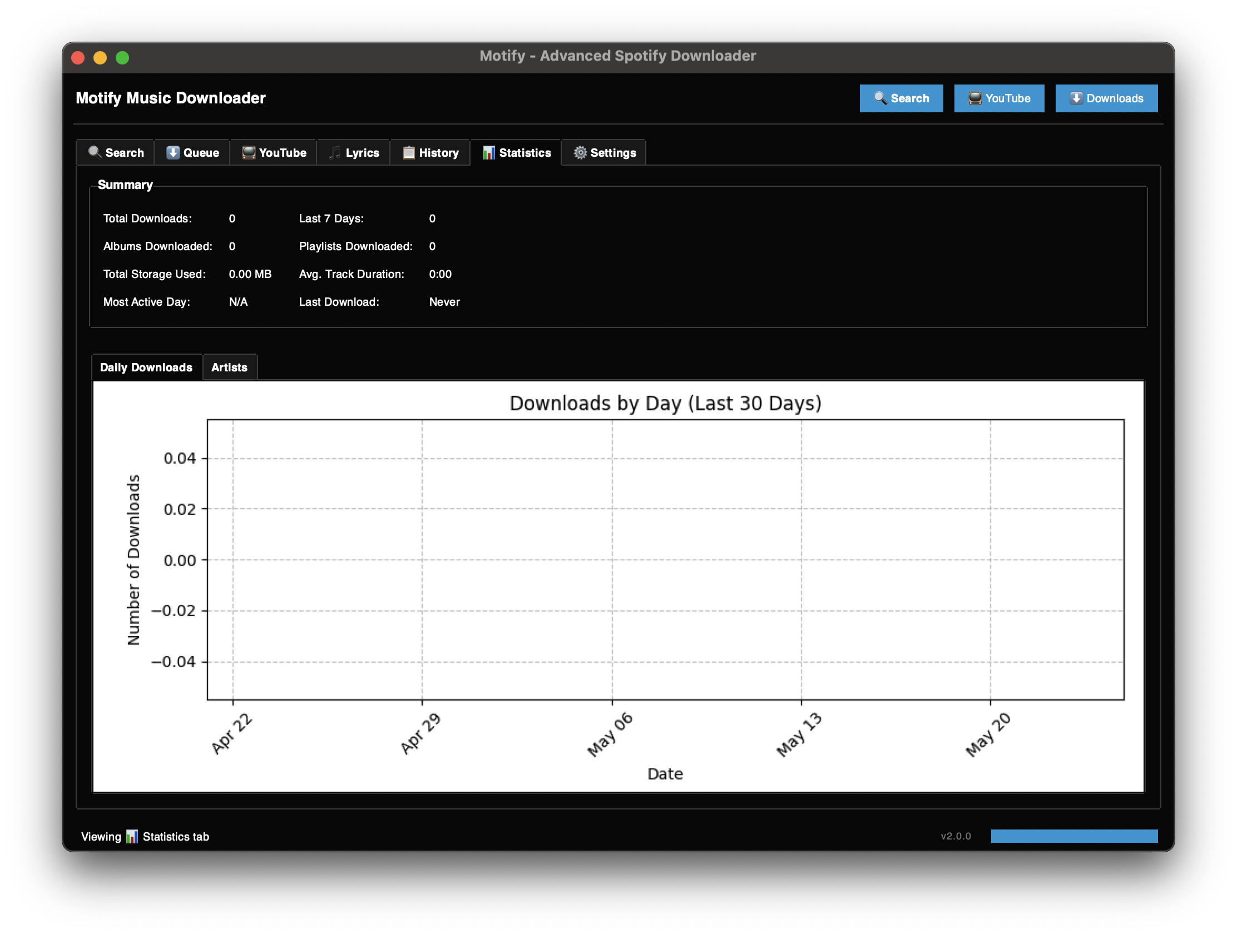Click the clipboard icon on History tab
Viewport: 1237px width, 934px height.
409,152
